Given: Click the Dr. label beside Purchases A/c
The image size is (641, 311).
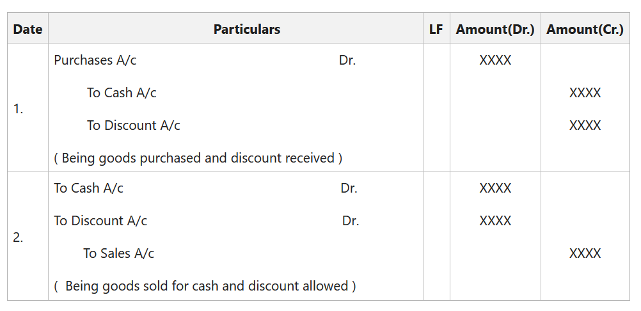Looking at the screenshot, I should pyautogui.click(x=347, y=60).
